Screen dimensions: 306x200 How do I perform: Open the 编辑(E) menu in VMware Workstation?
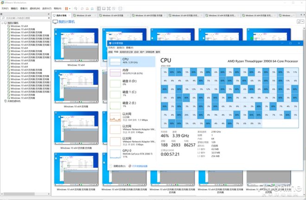14,9
